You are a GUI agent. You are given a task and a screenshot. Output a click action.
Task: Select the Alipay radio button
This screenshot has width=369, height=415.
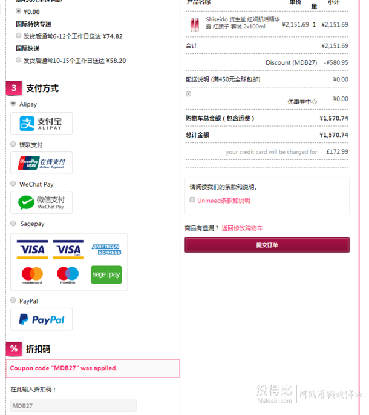pyautogui.click(x=13, y=104)
